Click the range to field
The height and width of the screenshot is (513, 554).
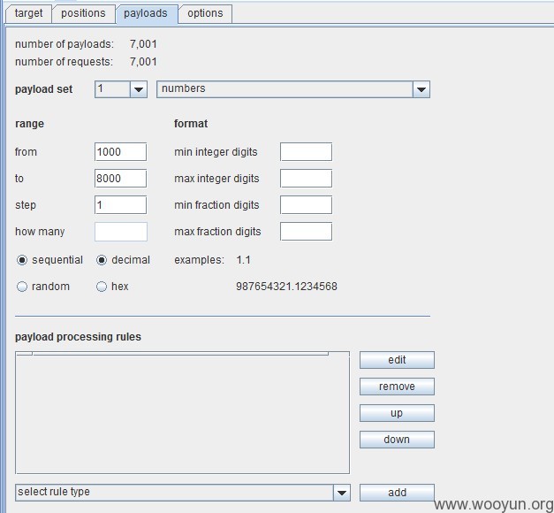pyautogui.click(x=120, y=179)
